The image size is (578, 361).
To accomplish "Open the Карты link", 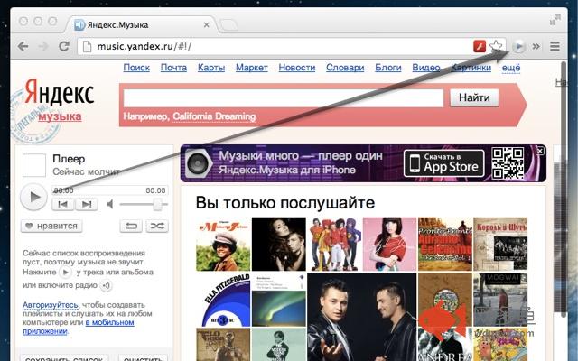I will point(211,68).
